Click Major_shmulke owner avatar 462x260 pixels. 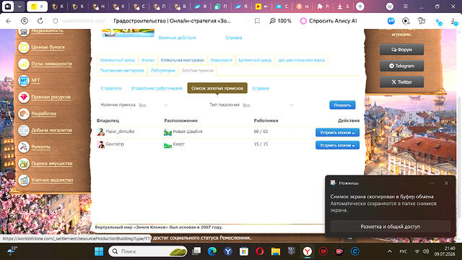point(101,131)
